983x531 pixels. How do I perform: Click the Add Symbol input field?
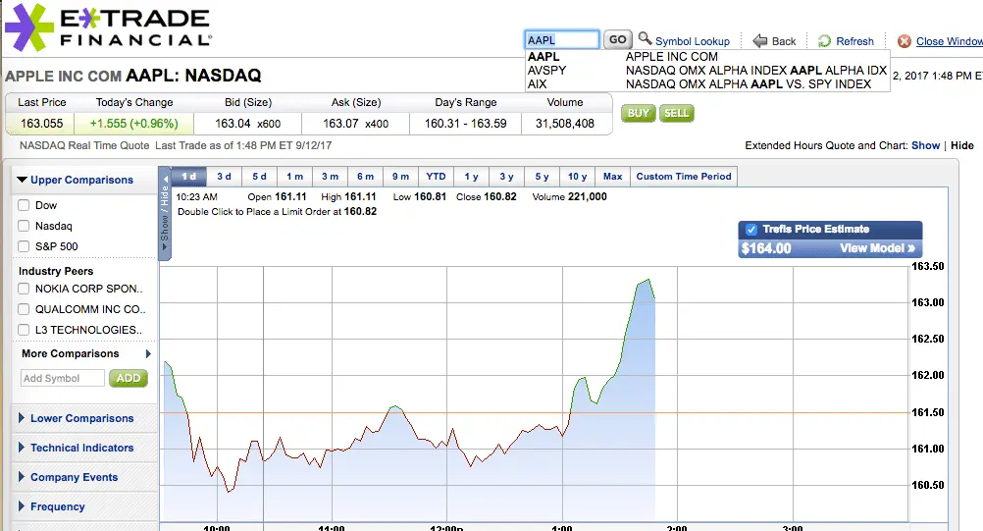click(x=63, y=378)
